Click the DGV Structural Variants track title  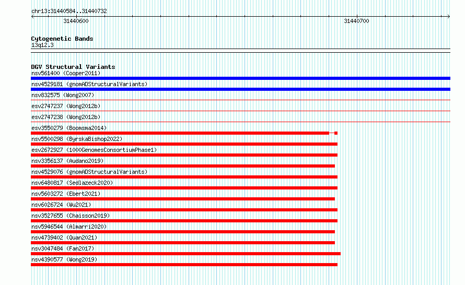[x=73, y=67]
